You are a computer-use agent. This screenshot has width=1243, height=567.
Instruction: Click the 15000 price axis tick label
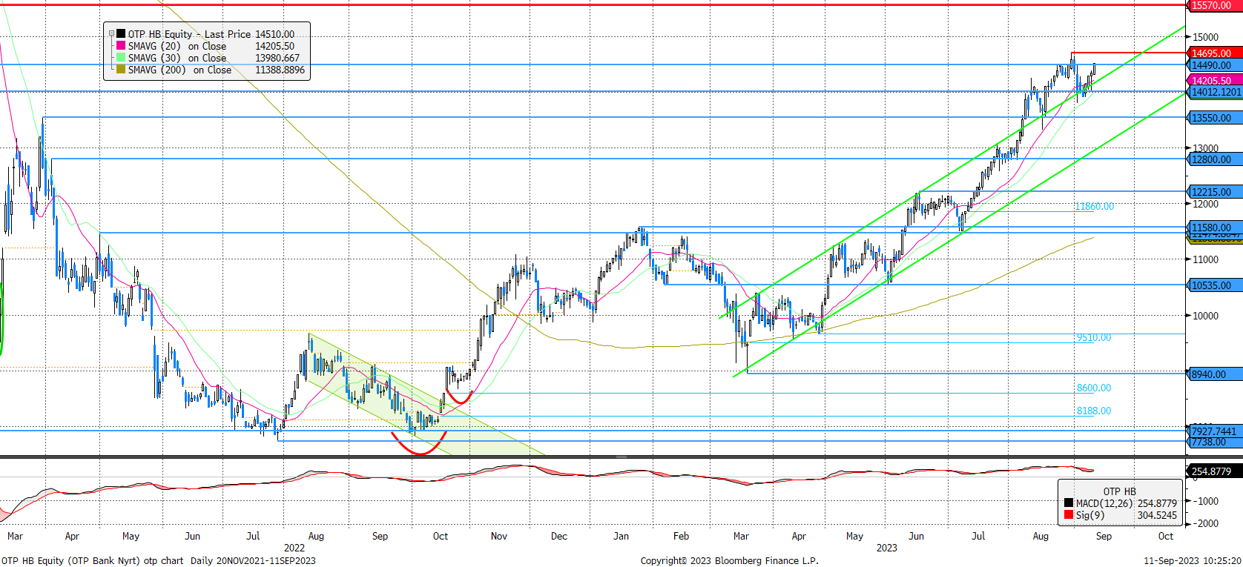coord(1205,37)
